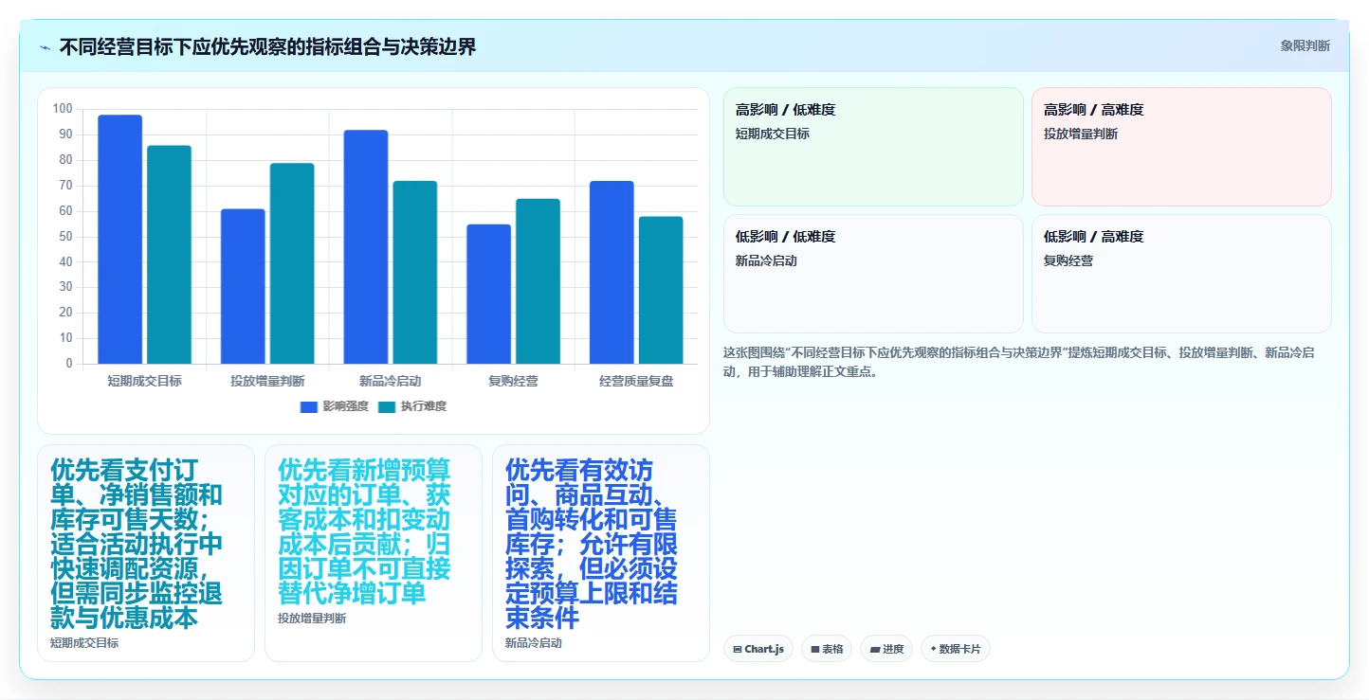1369x700 pixels.
Task: Click the 影响强度 bar for 复购经营
Action: 488,294
